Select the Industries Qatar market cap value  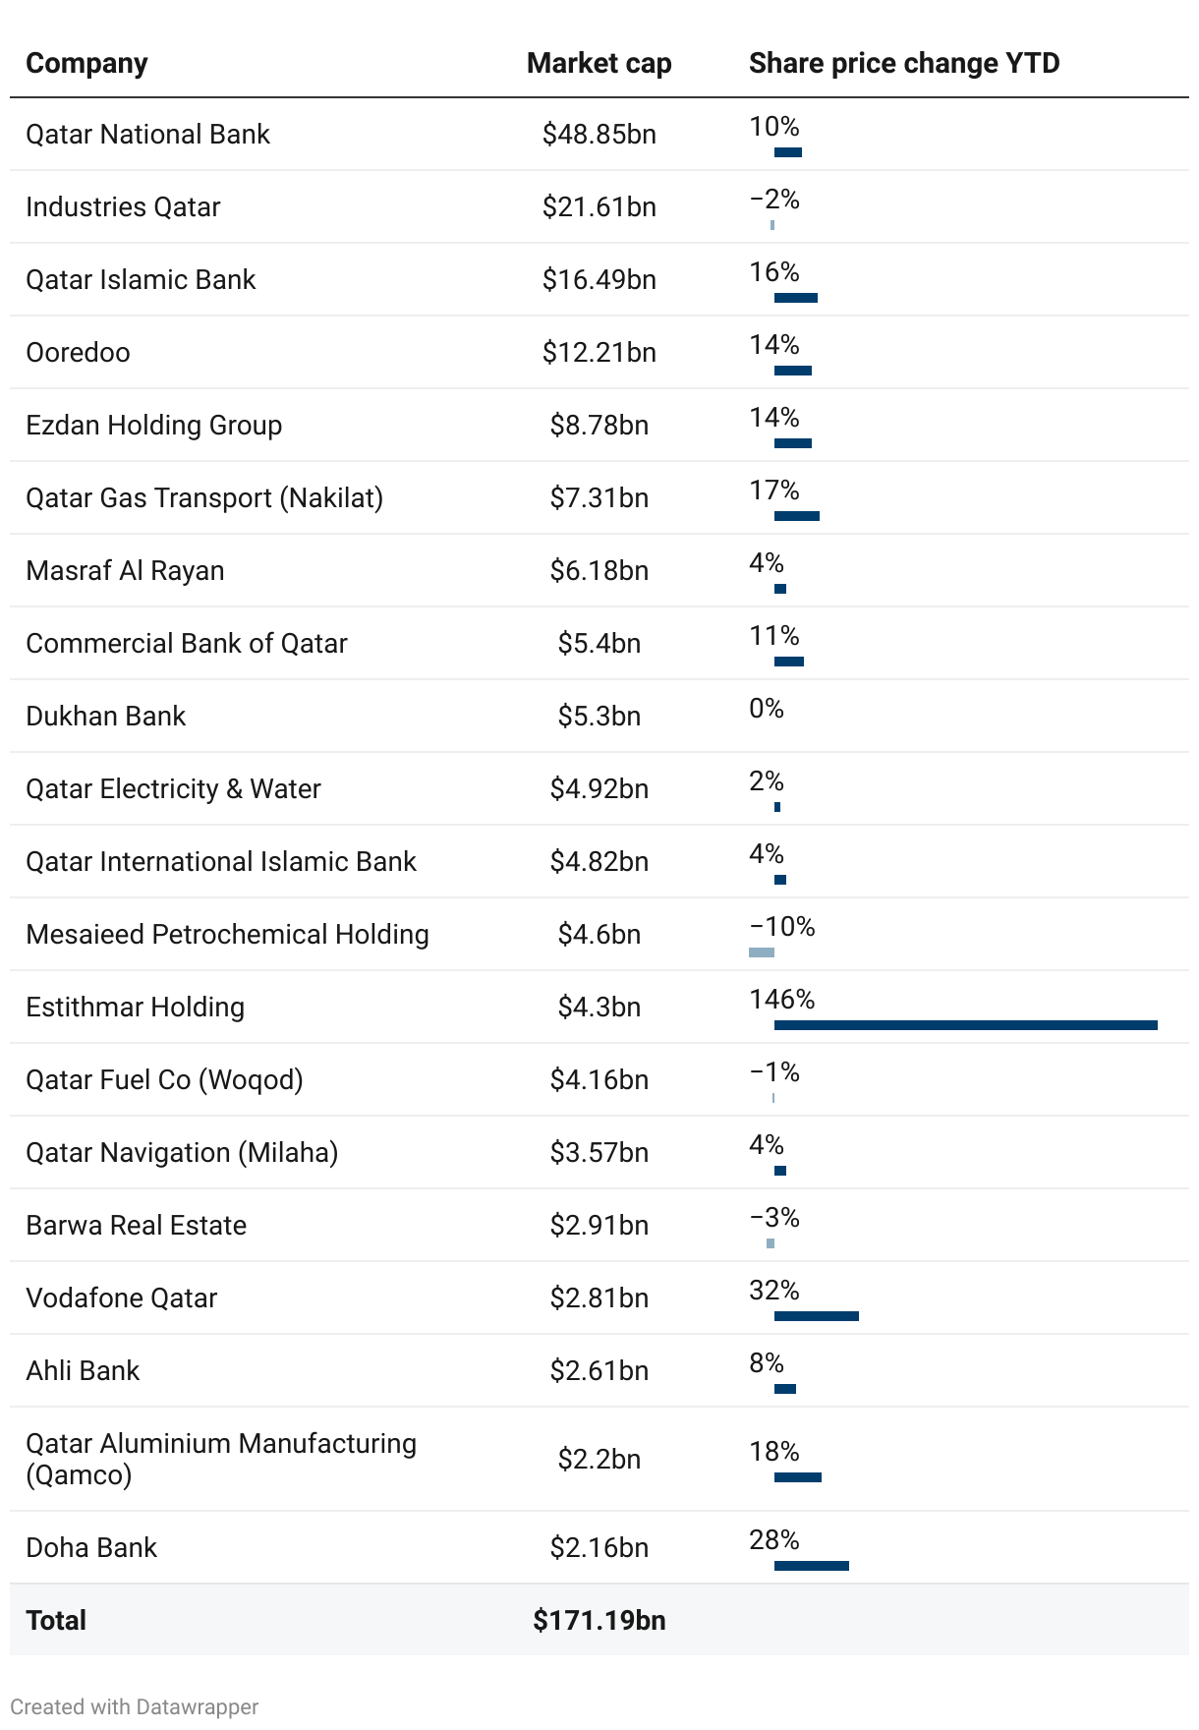[x=599, y=206]
